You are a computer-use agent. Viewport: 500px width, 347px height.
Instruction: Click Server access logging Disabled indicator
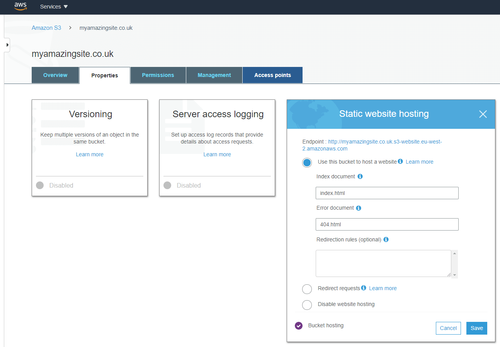point(167,185)
